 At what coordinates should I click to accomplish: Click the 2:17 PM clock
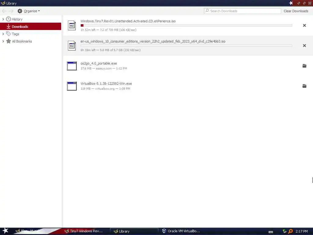pyautogui.click(x=302, y=231)
